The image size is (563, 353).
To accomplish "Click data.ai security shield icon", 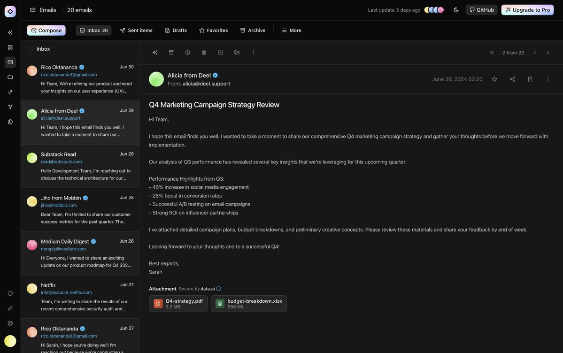I will point(219,289).
